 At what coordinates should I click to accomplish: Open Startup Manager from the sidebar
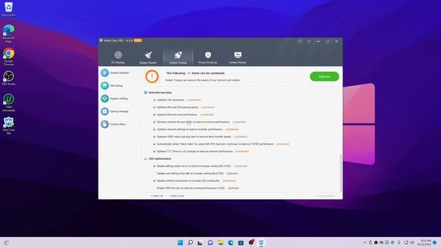click(115, 112)
